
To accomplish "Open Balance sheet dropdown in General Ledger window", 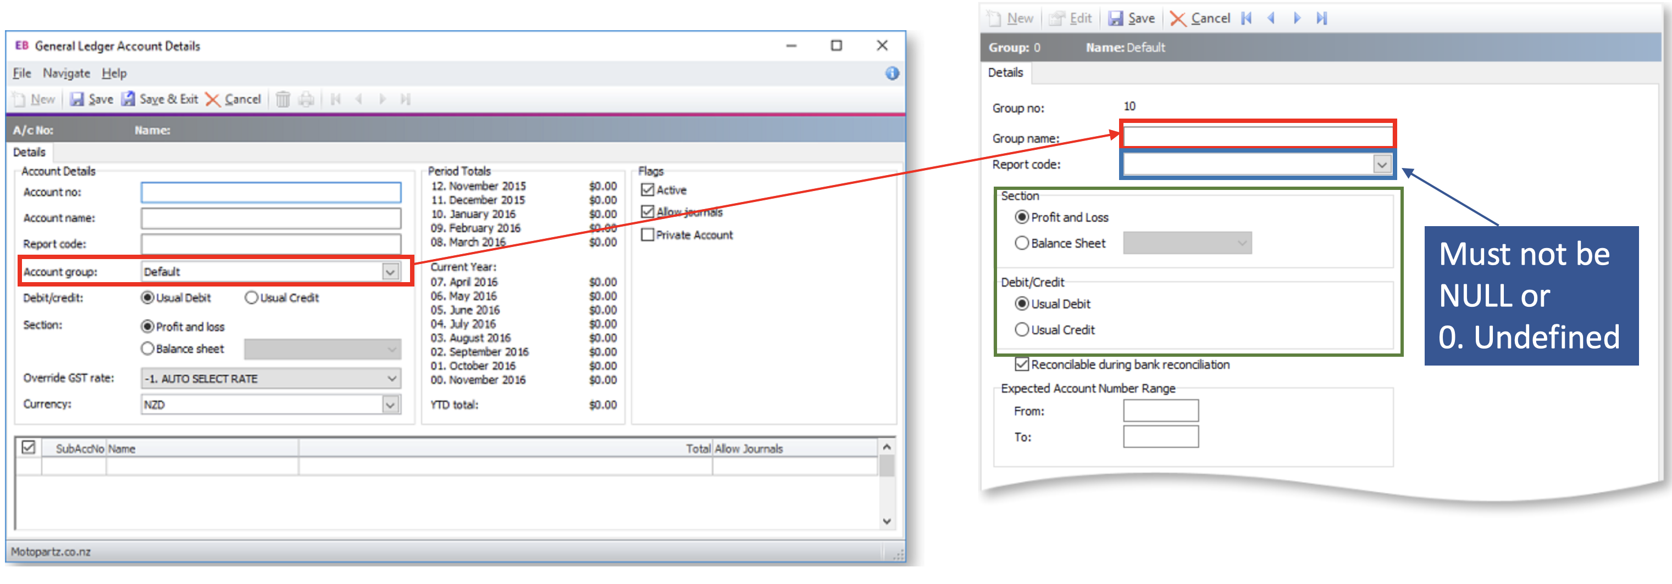I will click(392, 349).
